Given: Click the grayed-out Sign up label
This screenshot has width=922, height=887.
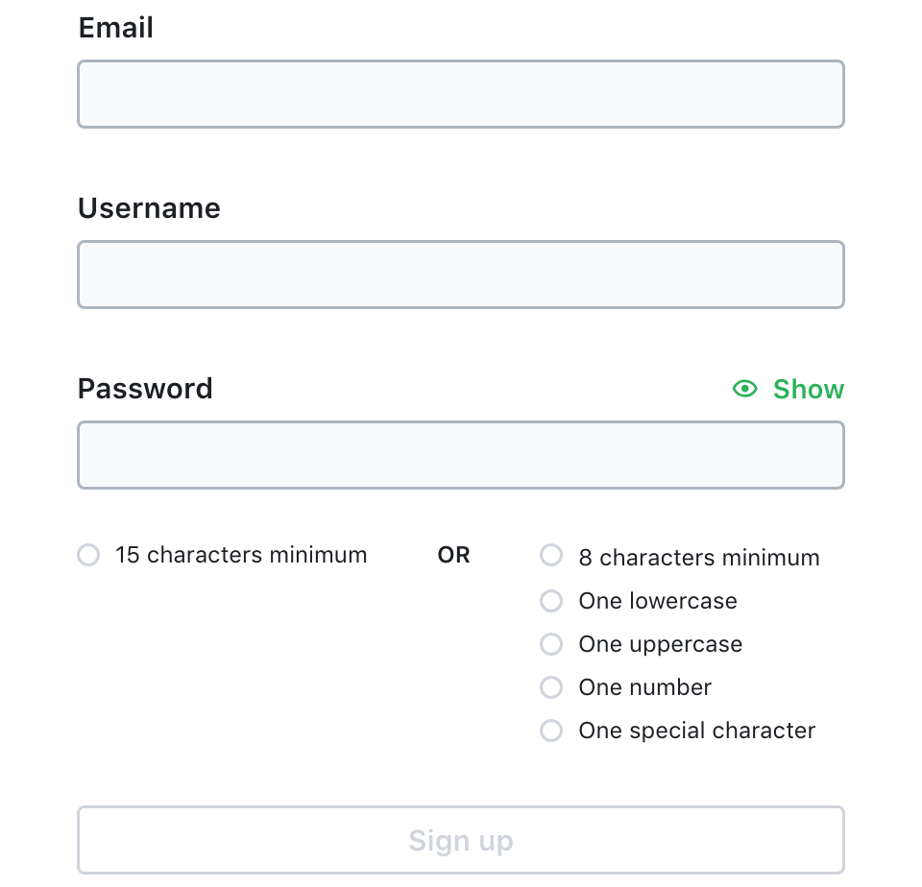Looking at the screenshot, I should (x=461, y=839).
